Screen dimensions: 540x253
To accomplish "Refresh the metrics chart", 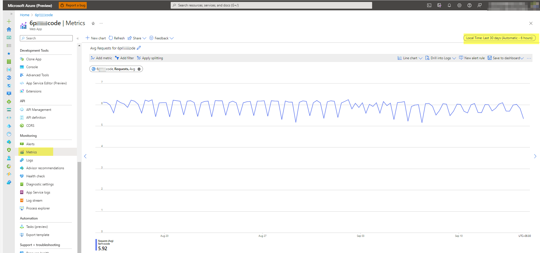I will tap(117, 38).
